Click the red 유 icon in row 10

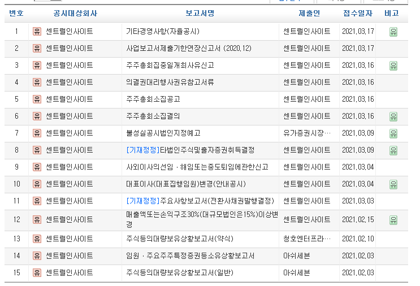tap(37, 184)
